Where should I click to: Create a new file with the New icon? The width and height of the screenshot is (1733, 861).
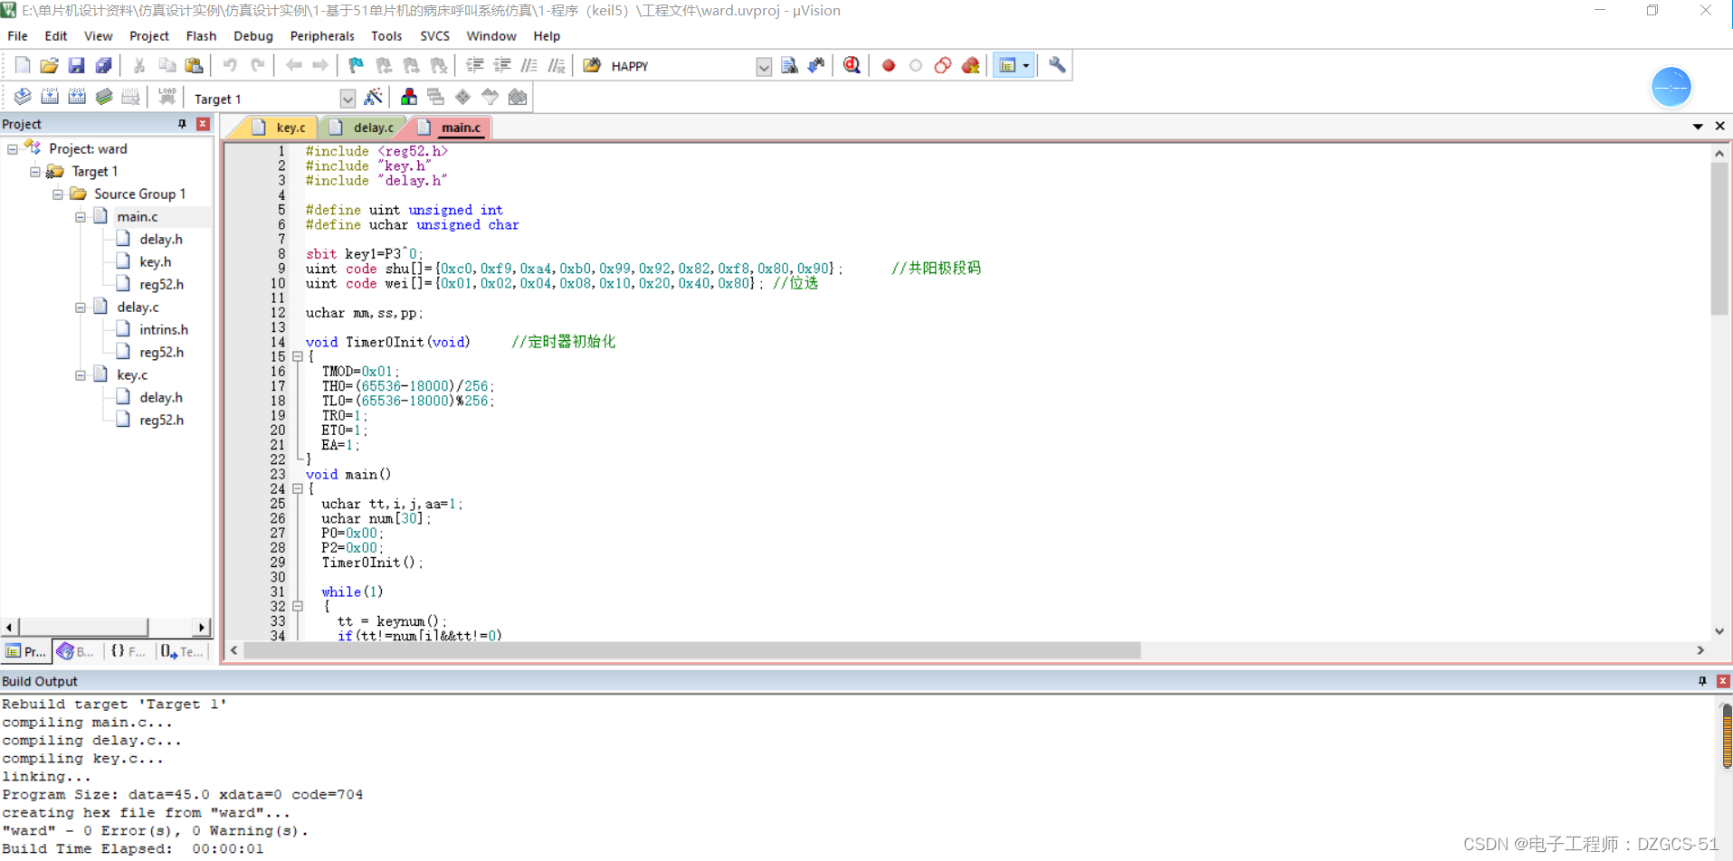tap(23, 65)
